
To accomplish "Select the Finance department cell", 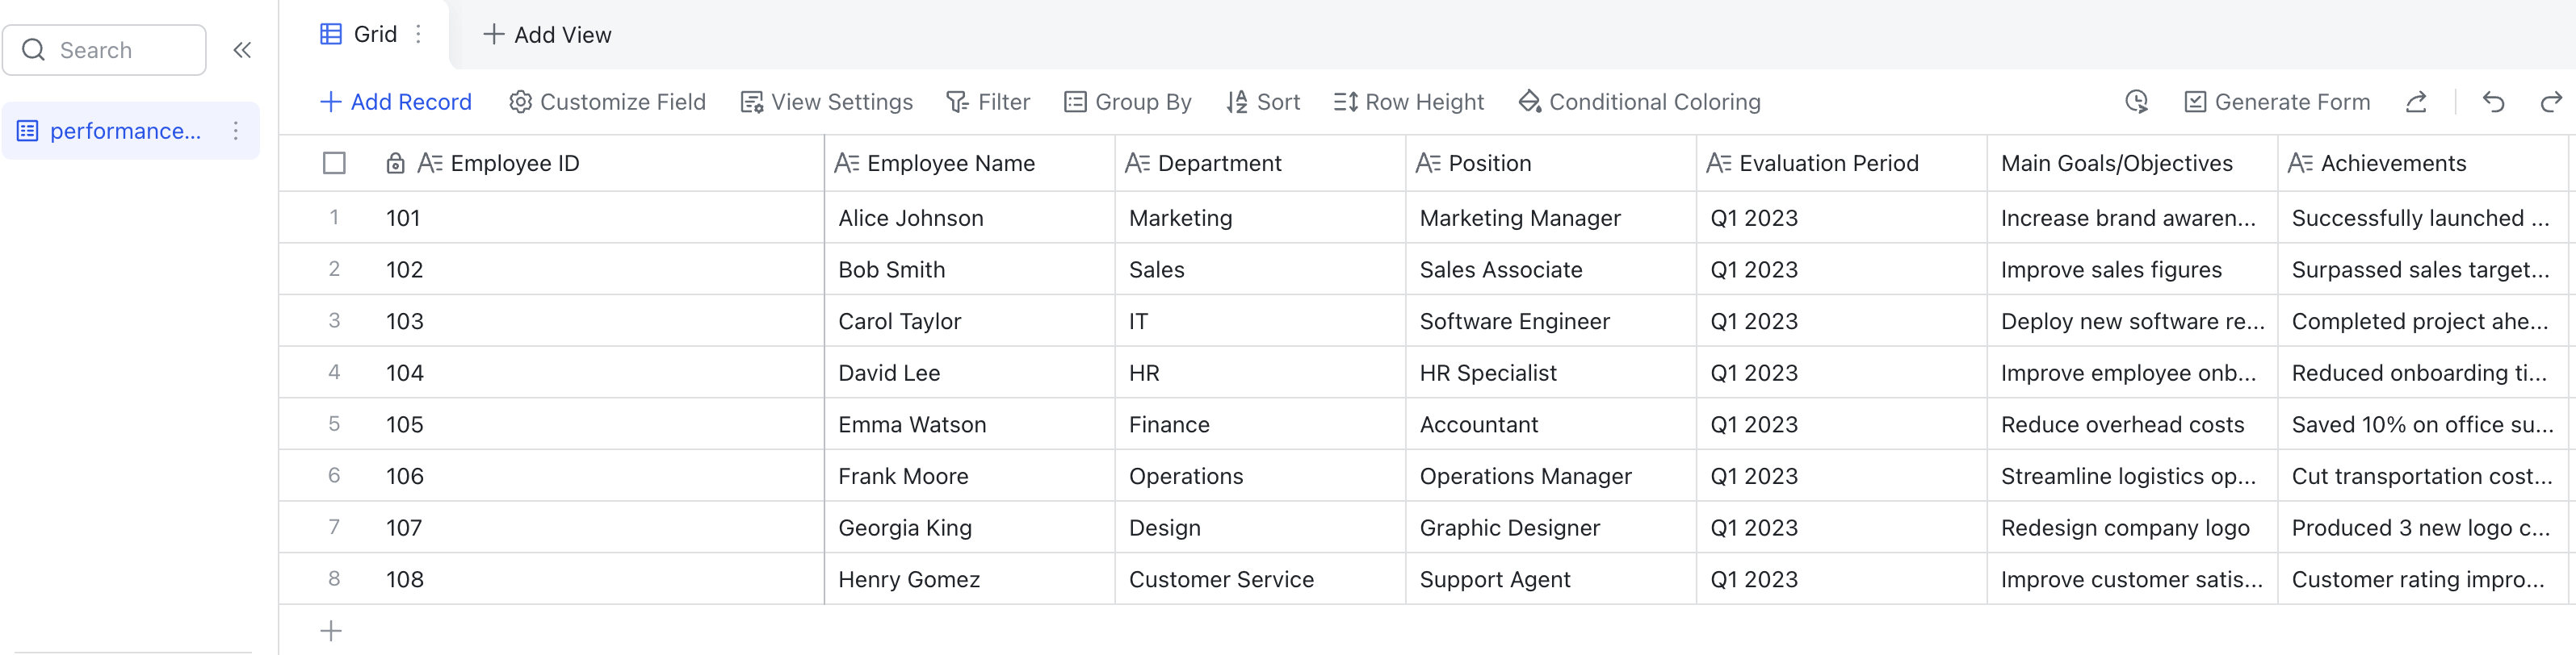I will click(1260, 424).
